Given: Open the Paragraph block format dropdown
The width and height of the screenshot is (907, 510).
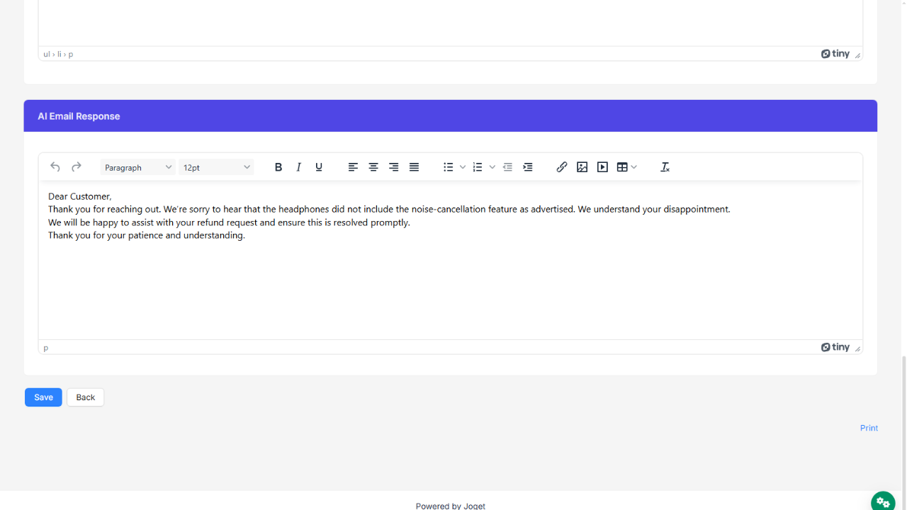Looking at the screenshot, I should pyautogui.click(x=137, y=167).
